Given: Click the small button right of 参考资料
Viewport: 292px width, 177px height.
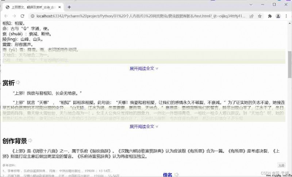Looking at the screenshot, I should coord(281,165).
